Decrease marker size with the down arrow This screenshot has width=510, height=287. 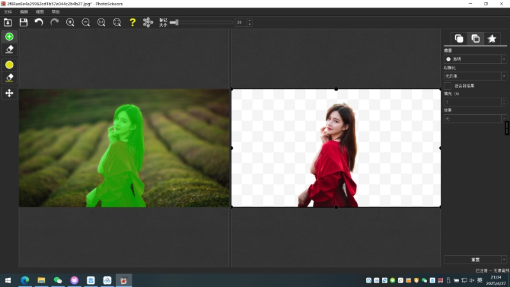click(x=250, y=24)
